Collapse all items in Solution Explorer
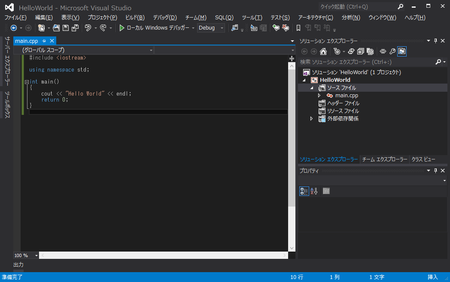450x282 pixels. coord(360,51)
